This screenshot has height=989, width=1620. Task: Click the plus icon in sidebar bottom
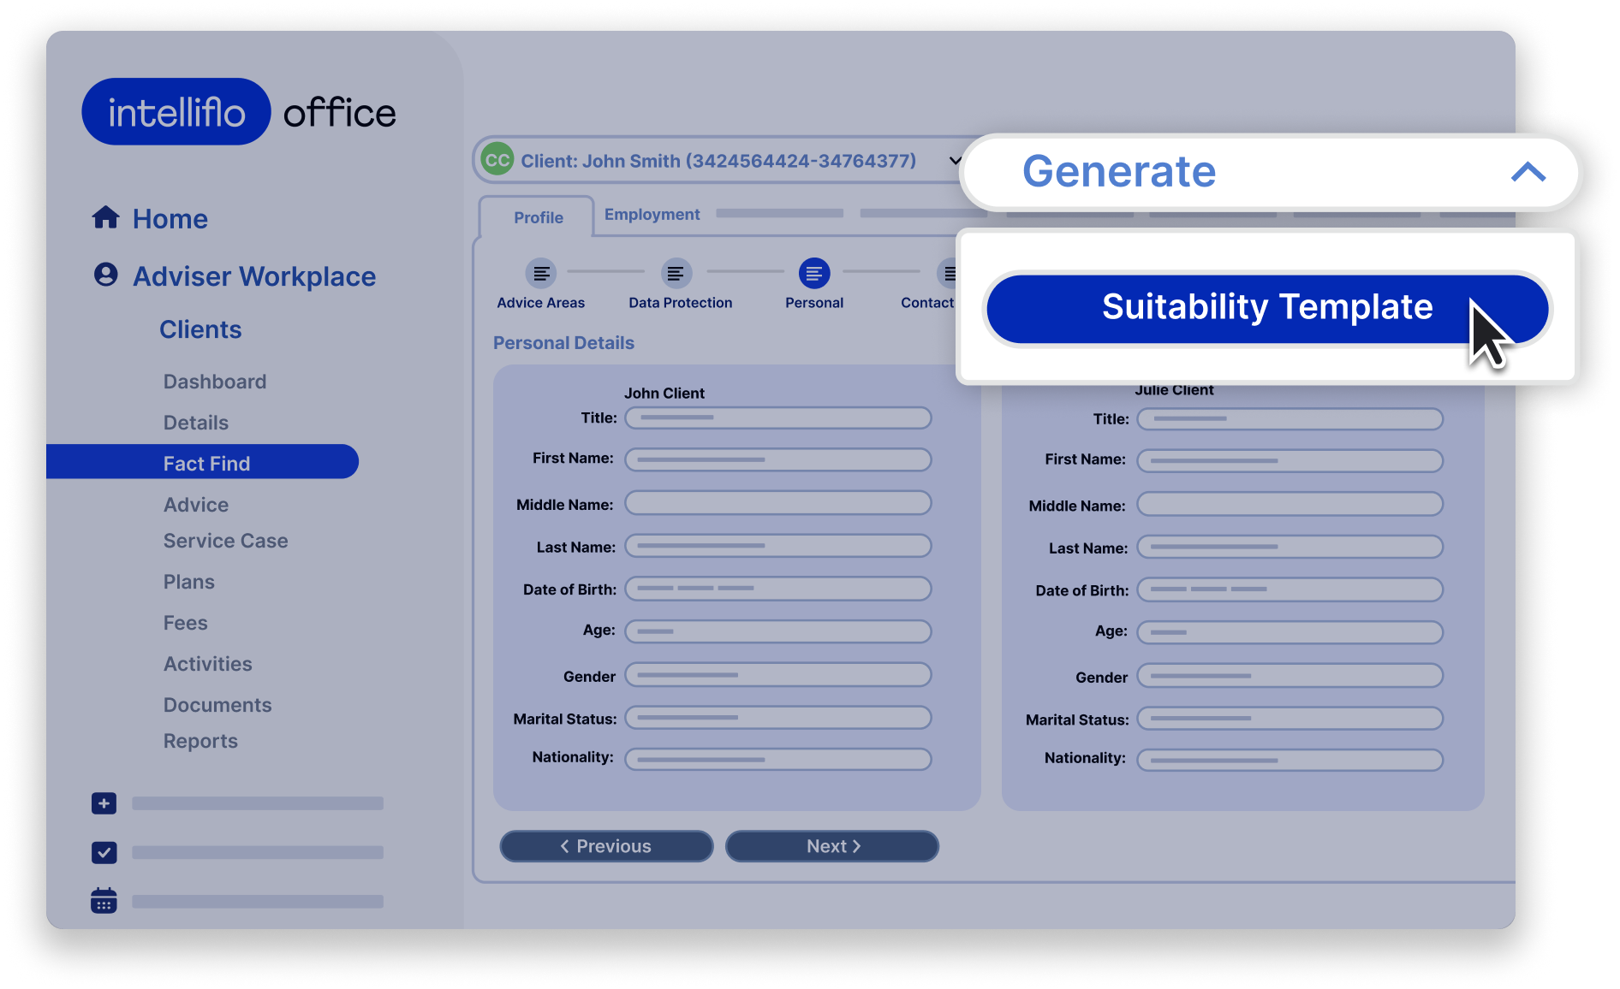[104, 803]
